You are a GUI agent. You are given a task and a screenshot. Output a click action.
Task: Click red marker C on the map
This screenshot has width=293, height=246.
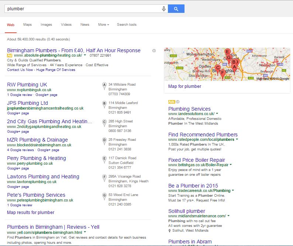217,69
